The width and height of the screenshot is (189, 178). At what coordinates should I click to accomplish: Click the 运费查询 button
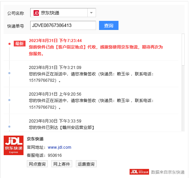(x=86, y=164)
